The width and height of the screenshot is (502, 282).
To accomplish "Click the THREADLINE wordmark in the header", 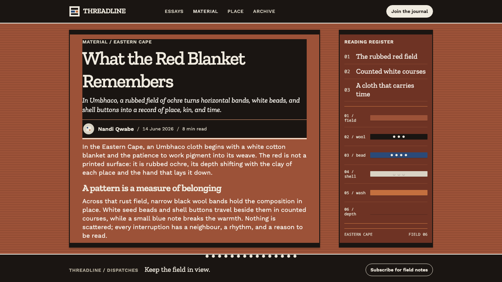I will coord(104,11).
